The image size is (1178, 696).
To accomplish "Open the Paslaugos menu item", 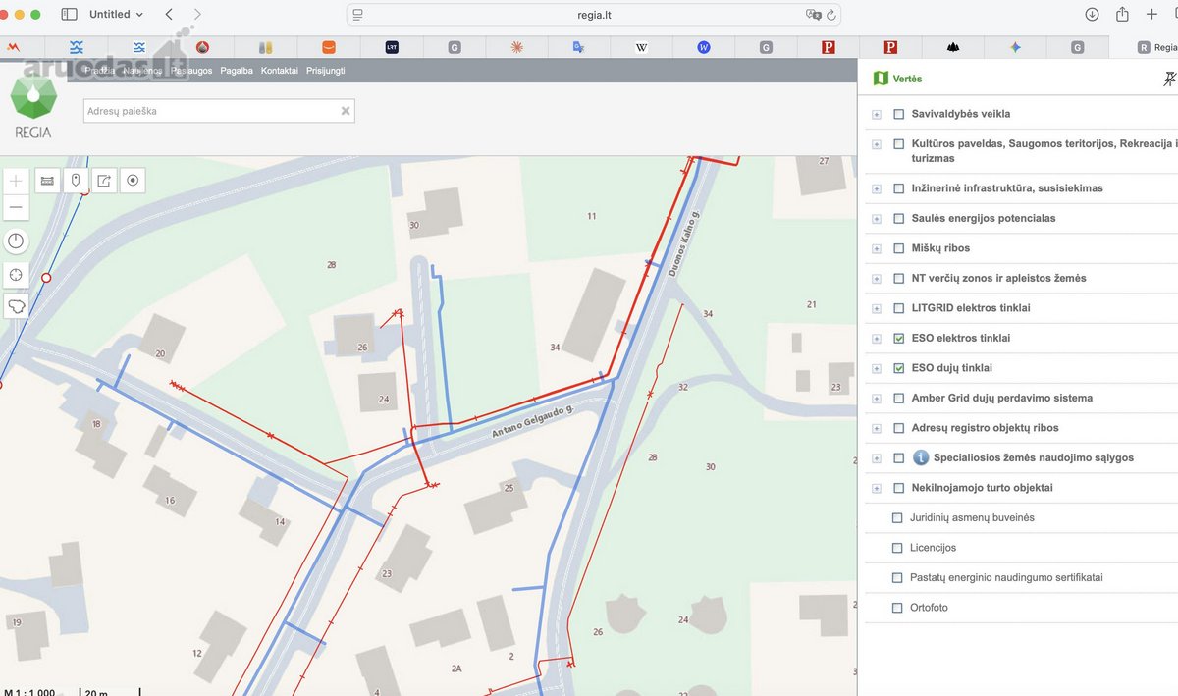I will pyautogui.click(x=191, y=71).
